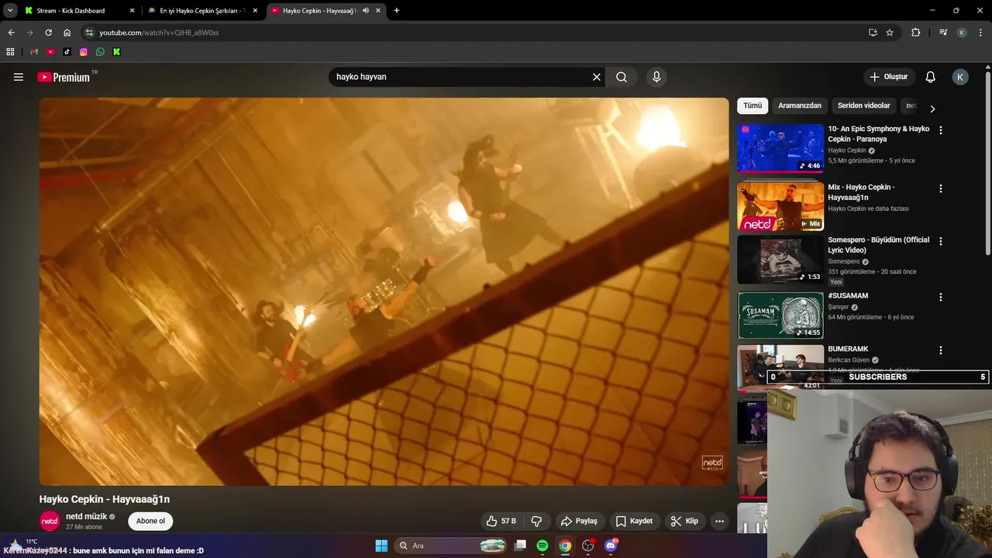Open options for Mix - Hayko Cepkin
Image resolution: width=992 pixels, height=558 pixels.
click(941, 188)
